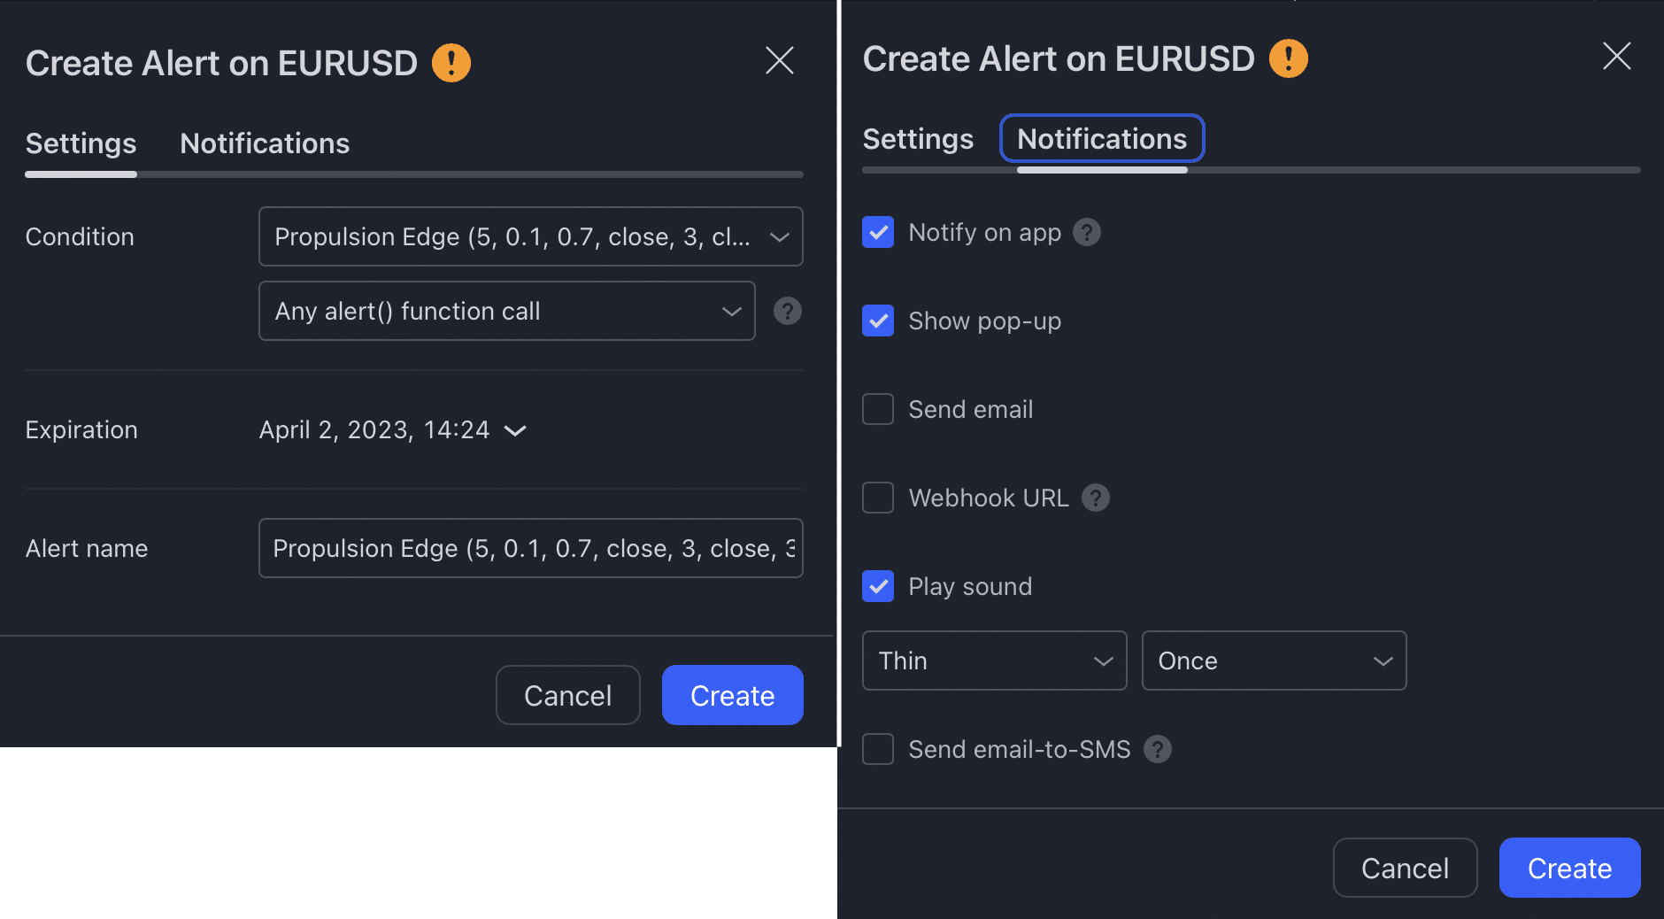The height and width of the screenshot is (919, 1664).
Task: Close the right Create Alert dialog
Action: pos(1617,56)
